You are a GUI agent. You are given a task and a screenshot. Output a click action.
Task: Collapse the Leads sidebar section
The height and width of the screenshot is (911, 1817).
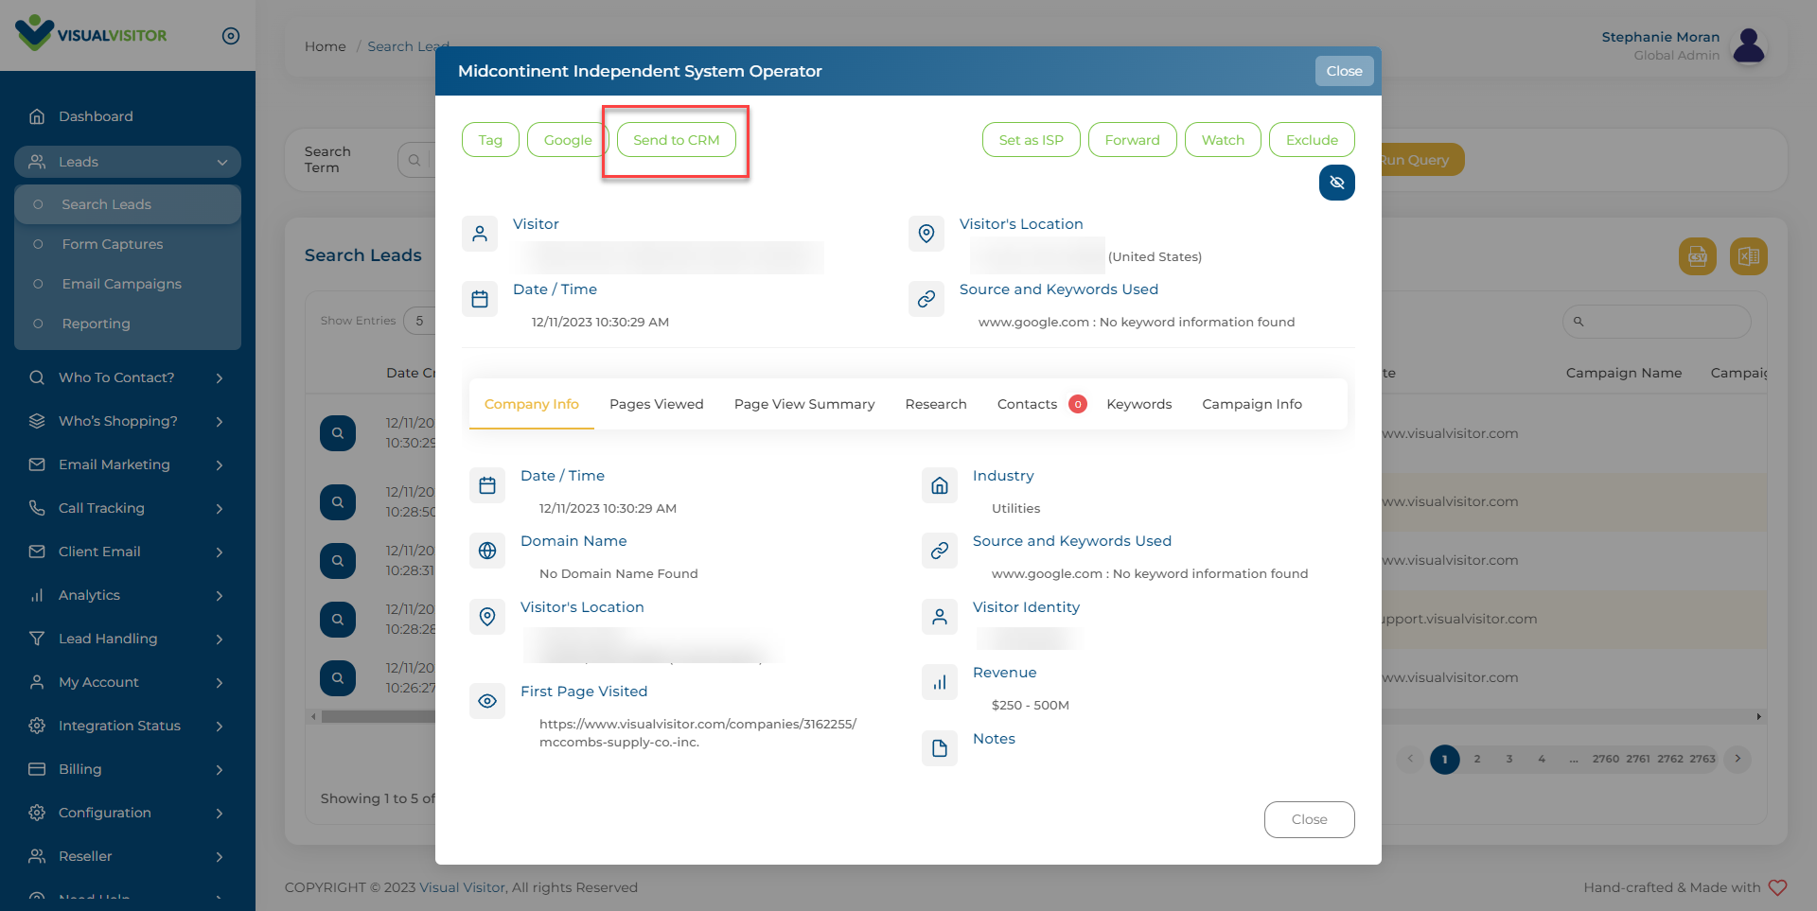[128, 162]
